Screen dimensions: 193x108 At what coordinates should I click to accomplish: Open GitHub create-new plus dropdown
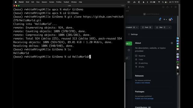(x=165, y=19)
